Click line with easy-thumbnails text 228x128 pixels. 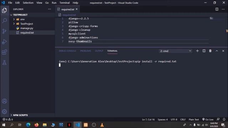80,41
